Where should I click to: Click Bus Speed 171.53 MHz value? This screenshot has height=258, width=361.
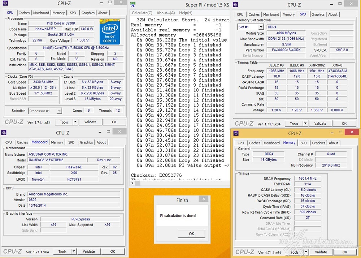click(x=43, y=93)
